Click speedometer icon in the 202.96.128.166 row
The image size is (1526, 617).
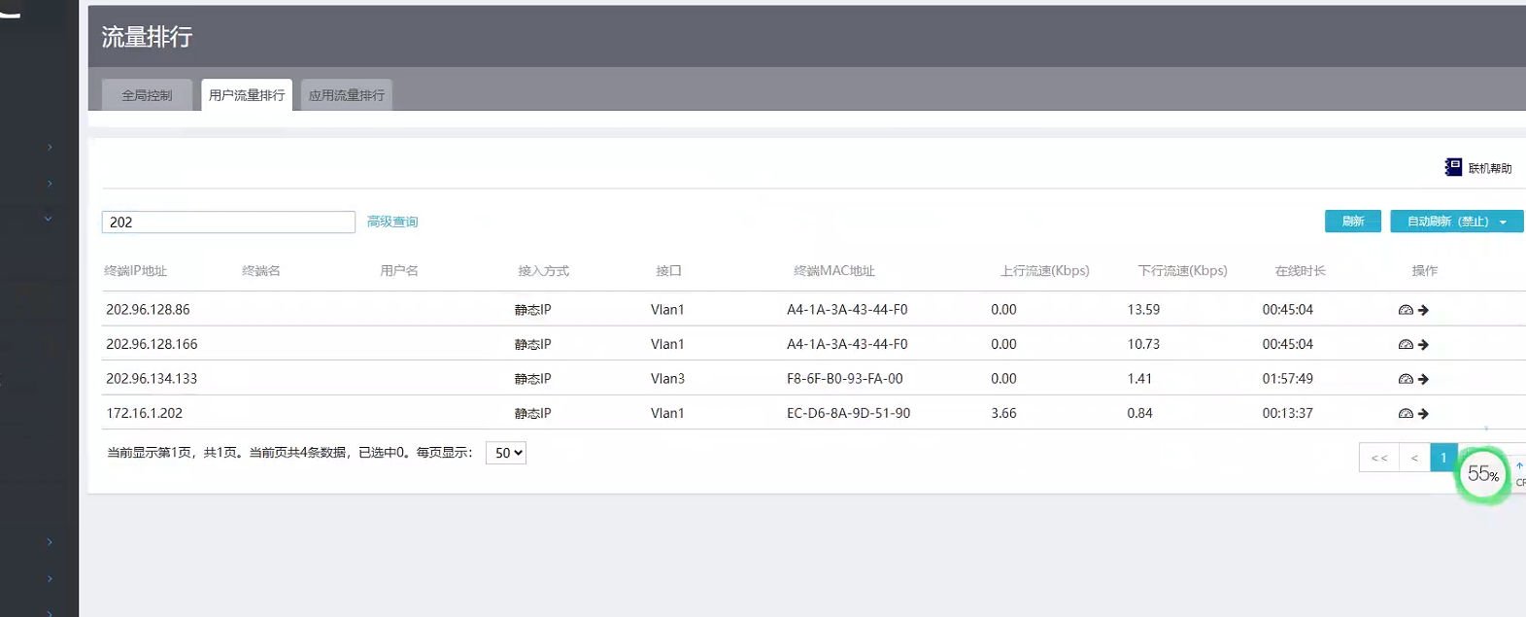click(x=1406, y=345)
